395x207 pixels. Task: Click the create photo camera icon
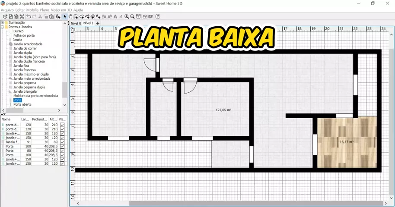[145, 17]
